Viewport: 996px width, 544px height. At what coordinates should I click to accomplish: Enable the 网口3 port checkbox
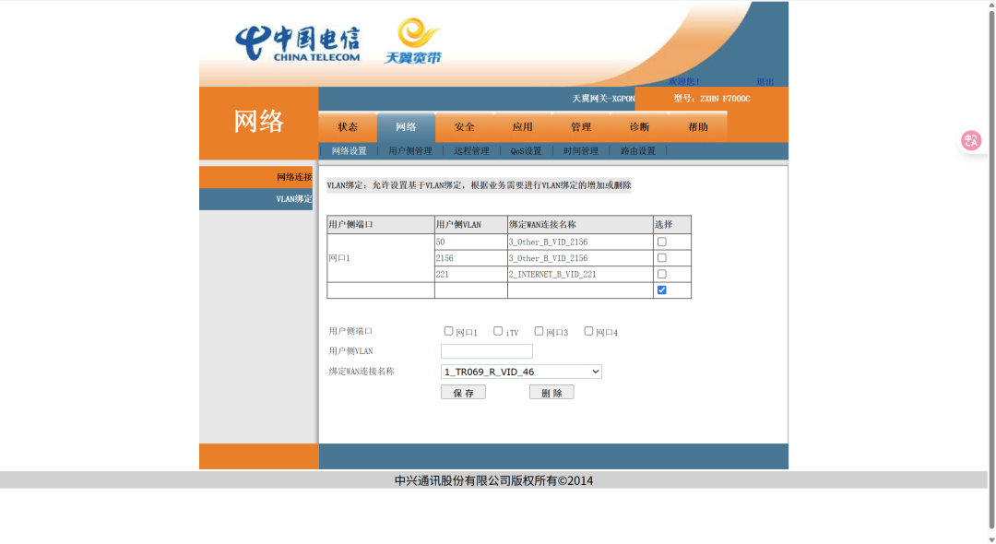(539, 331)
